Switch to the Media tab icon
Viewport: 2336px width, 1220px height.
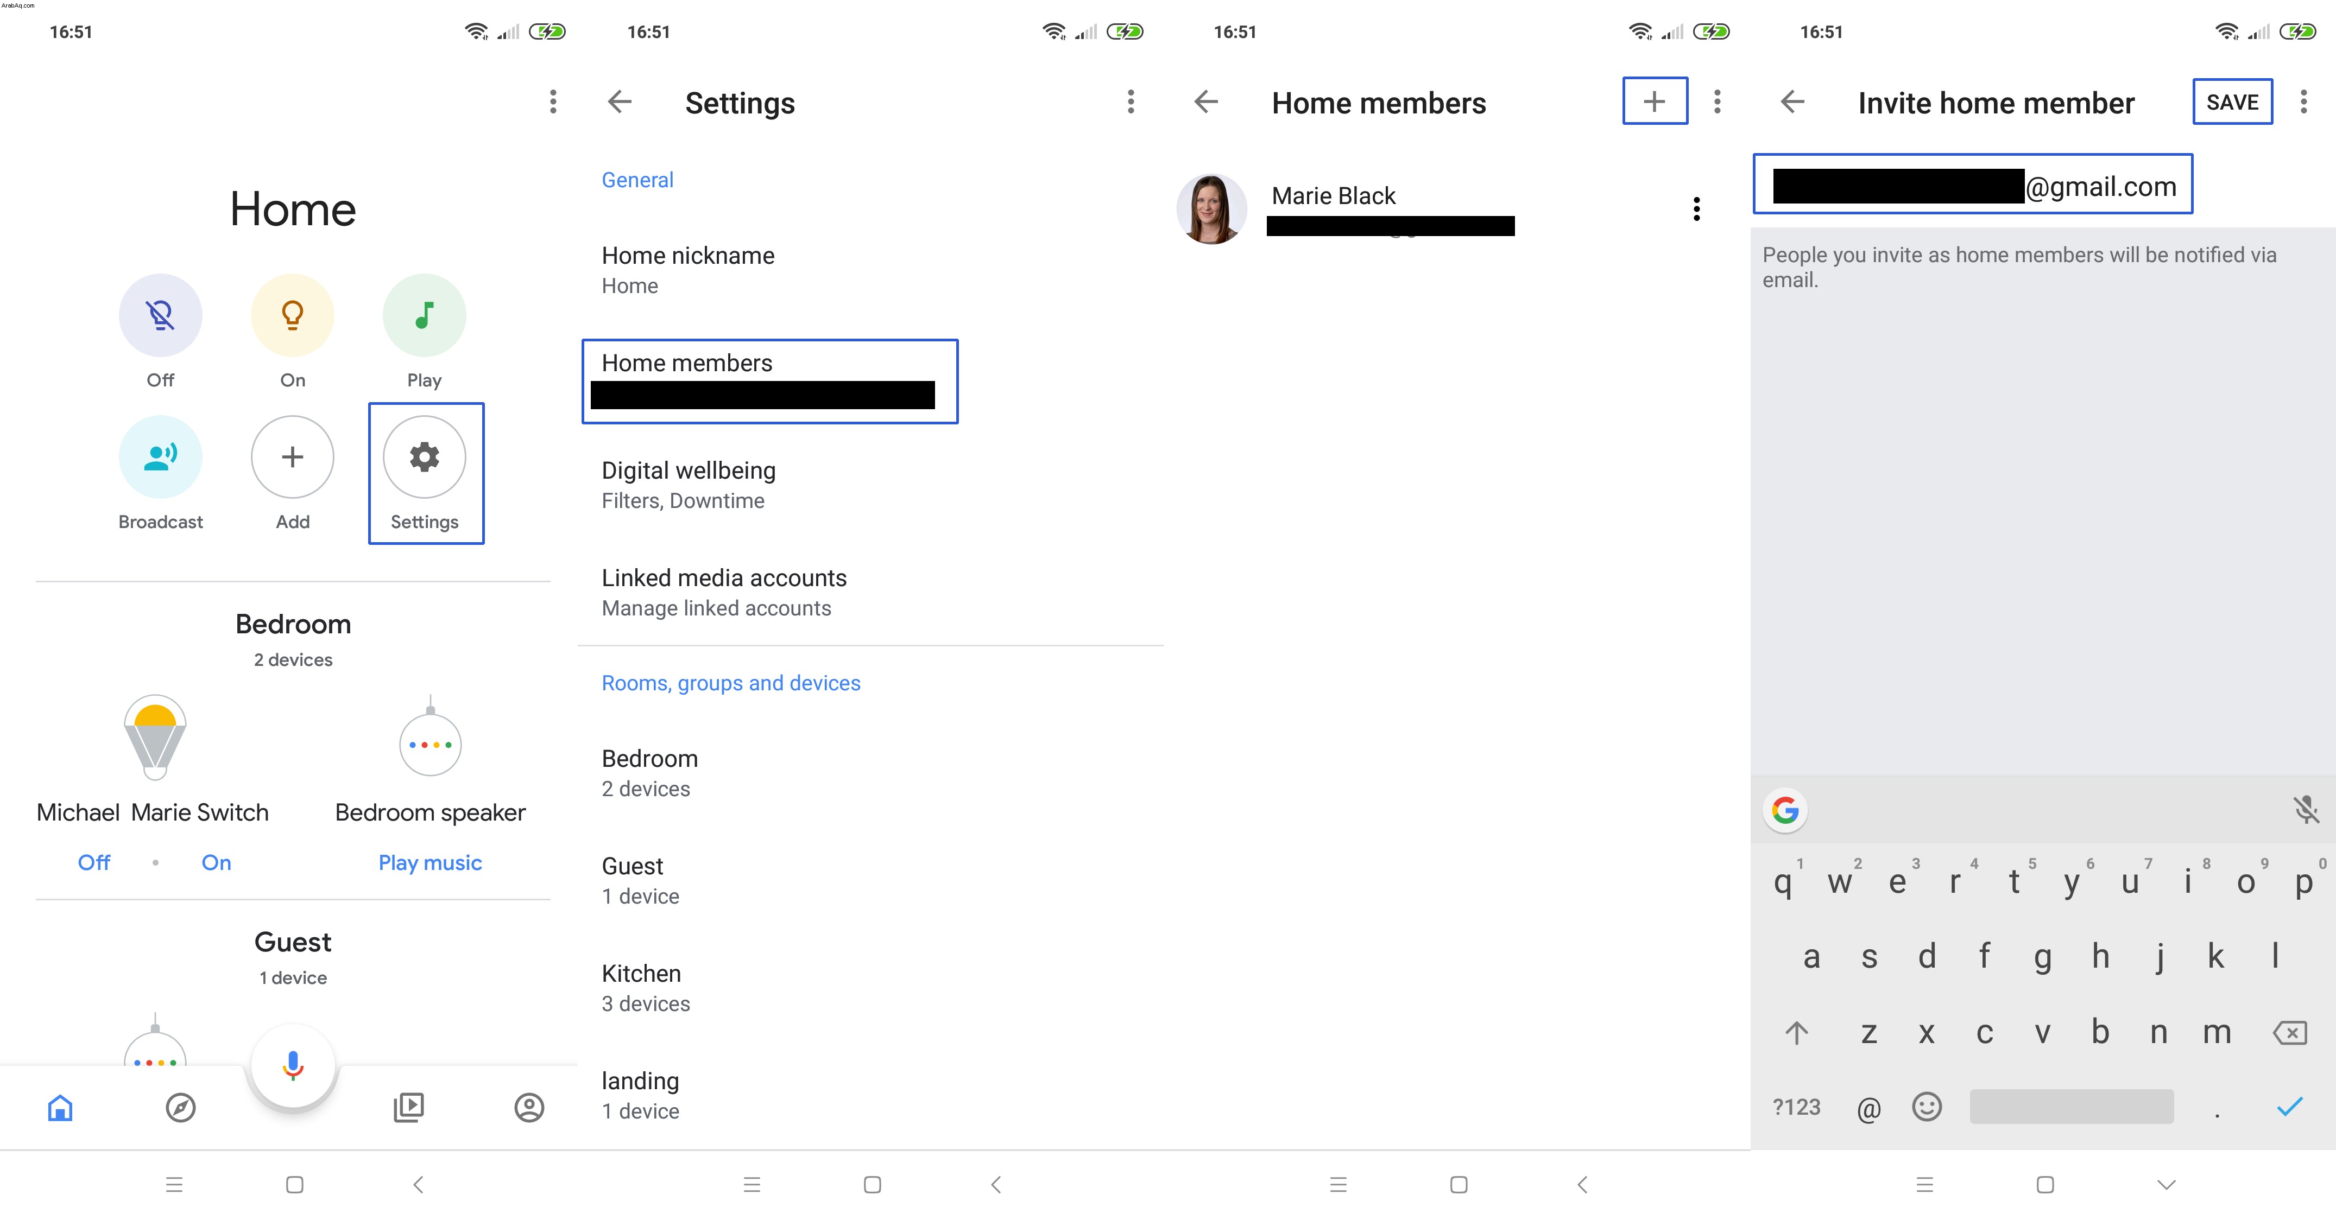pos(408,1107)
